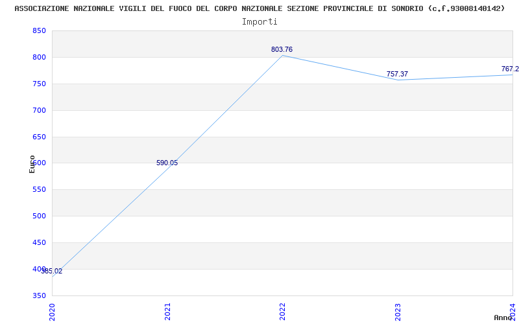Click the 500 y-axis value
The image size is (519, 324).
click(x=39, y=216)
